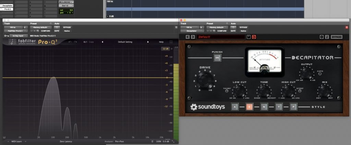The width and height of the screenshot is (351, 145).
Task: Click the piano display icon in Pro-Q 3
Action: pos(4,137)
